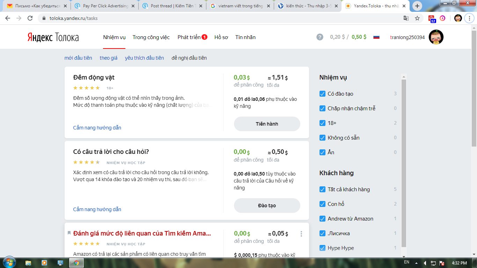
Task: Toggle the Có đào tạo checkbox
Action: (x=323, y=94)
